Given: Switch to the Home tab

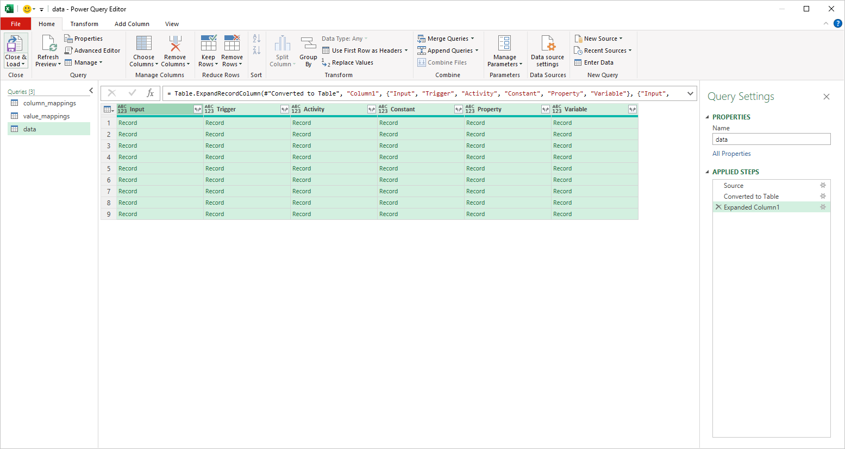Looking at the screenshot, I should tap(47, 24).
